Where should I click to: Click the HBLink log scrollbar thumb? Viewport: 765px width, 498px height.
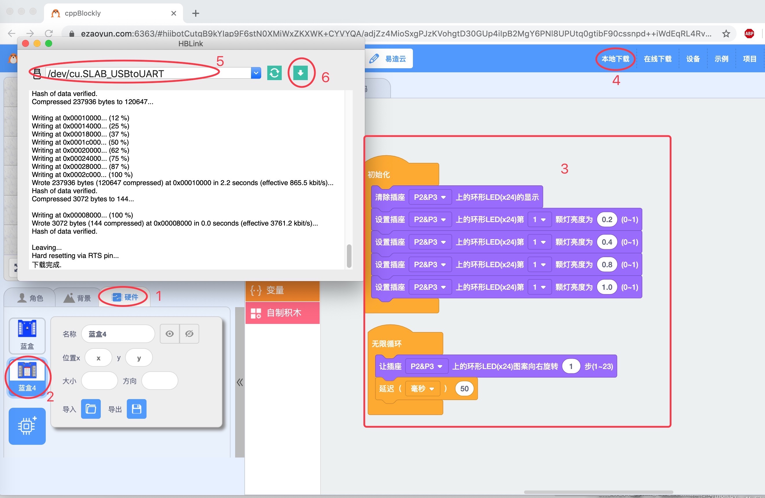pyautogui.click(x=349, y=256)
